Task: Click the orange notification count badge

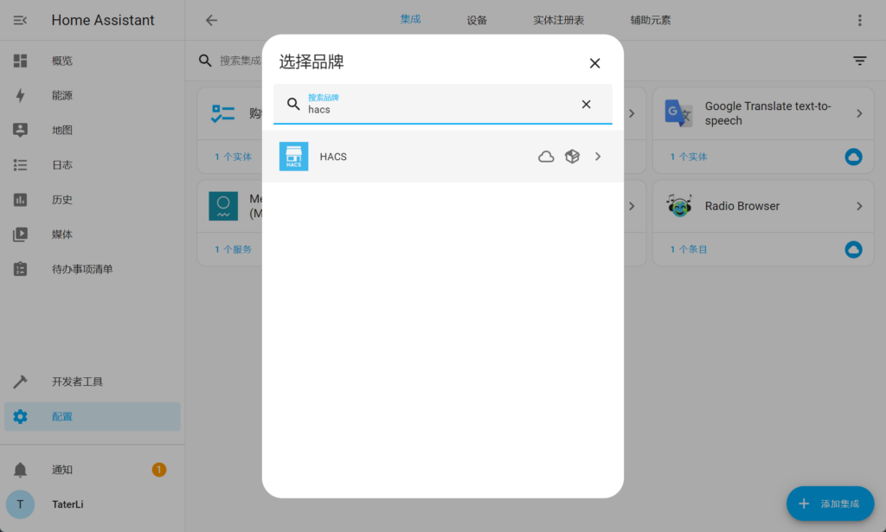Action: tap(159, 470)
